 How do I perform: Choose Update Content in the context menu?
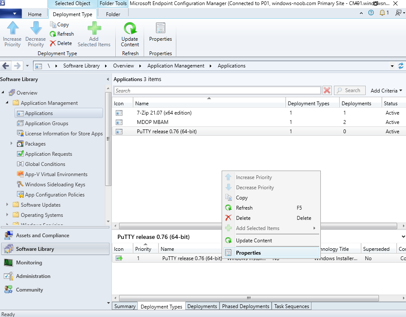click(x=271, y=241)
